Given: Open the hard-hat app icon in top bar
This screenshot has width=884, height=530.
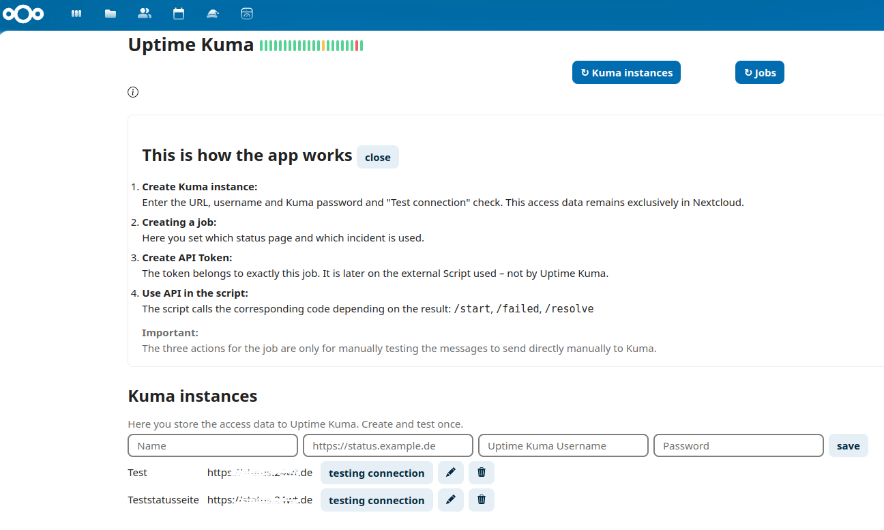Looking at the screenshot, I should tap(213, 14).
